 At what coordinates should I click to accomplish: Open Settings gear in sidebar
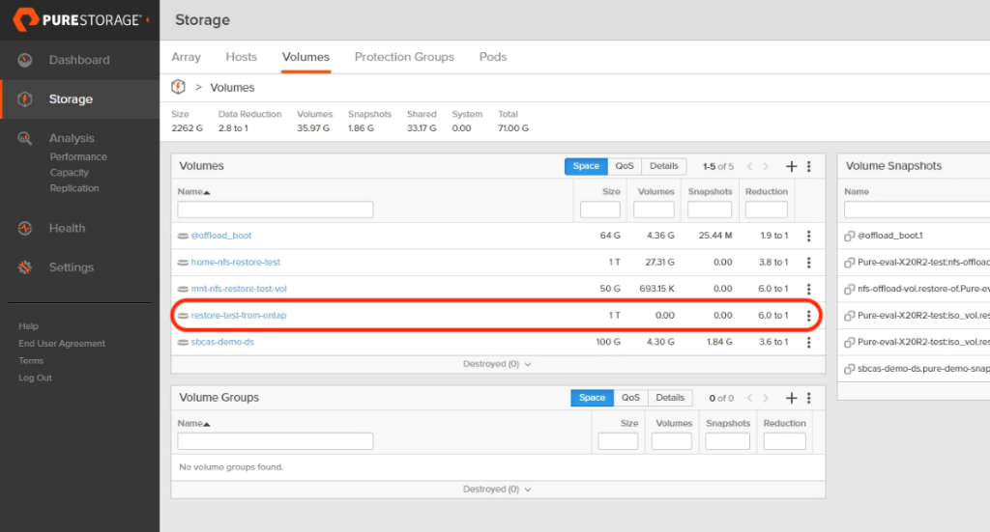click(x=24, y=267)
